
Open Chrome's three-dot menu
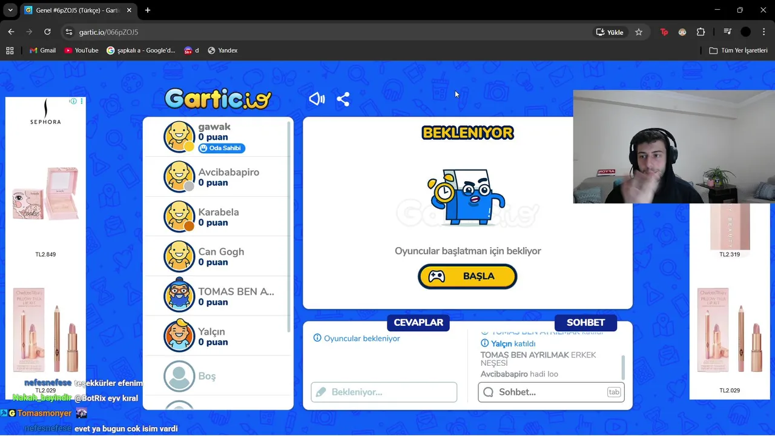click(763, 32)
